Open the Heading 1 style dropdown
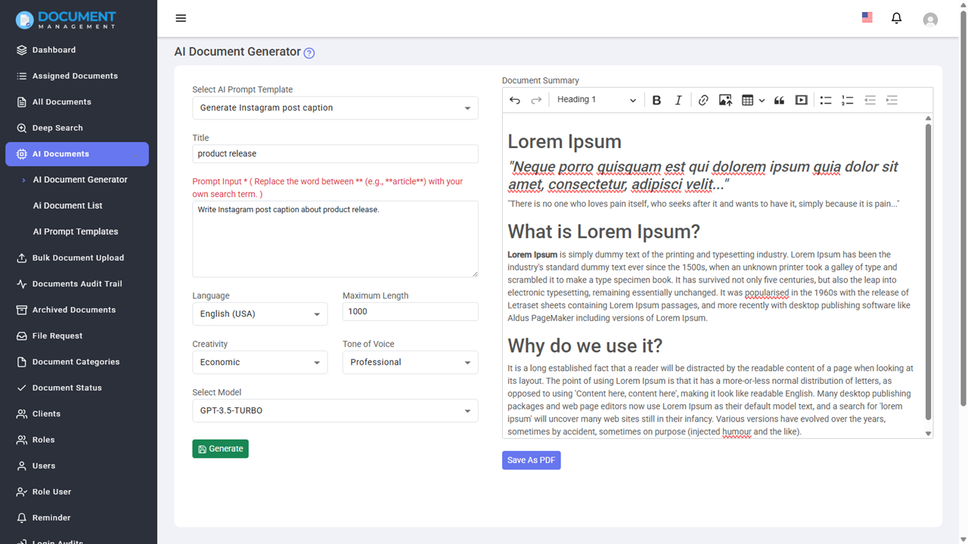Screen dimensions: 968x544 596,100
